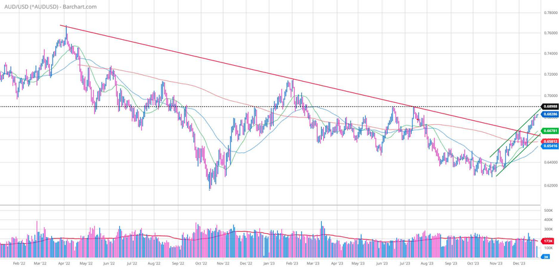Click the Oct '22 date label
Image resolution: width=559 pixels, height=267 pixels.
click(201, 263)
